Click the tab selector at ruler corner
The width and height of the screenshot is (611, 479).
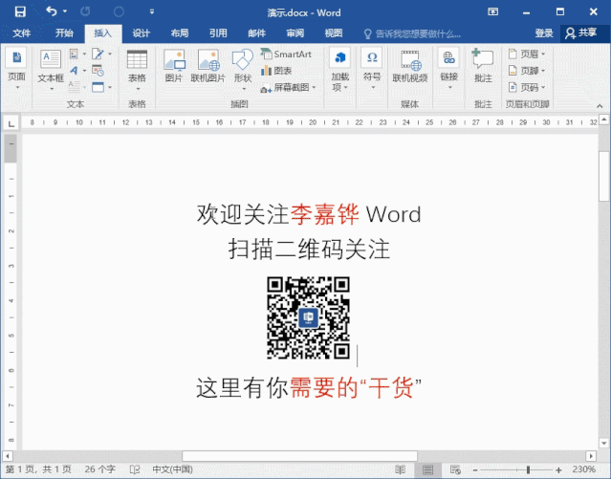pos(11,123)
